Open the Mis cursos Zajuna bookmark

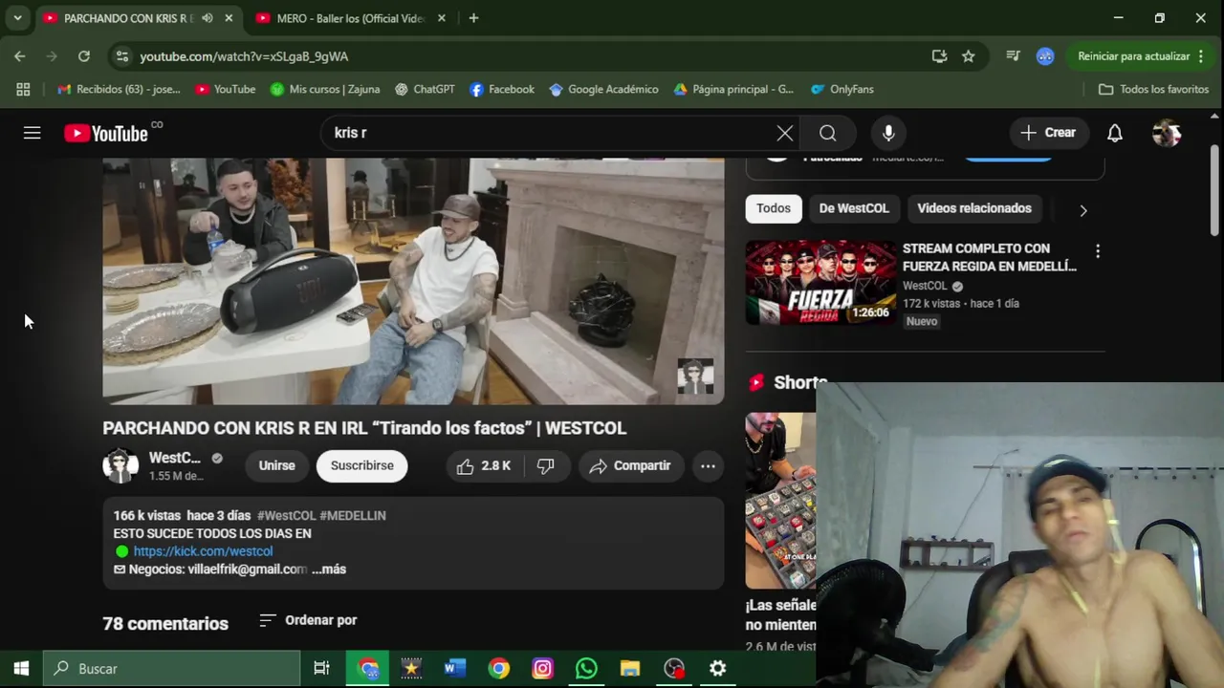click(325, 89)
